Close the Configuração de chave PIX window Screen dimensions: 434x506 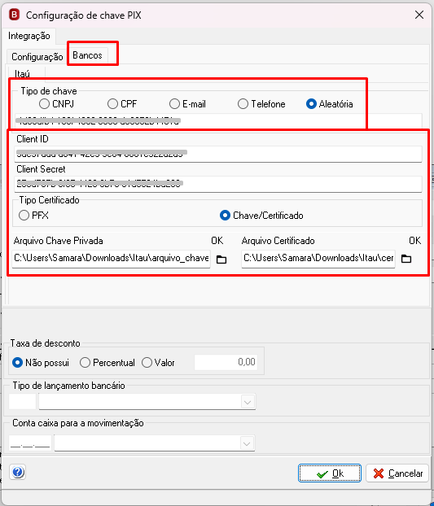(419, 15)
